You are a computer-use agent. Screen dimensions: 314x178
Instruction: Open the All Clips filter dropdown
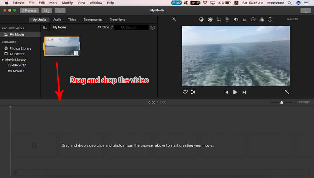point(105,28)
